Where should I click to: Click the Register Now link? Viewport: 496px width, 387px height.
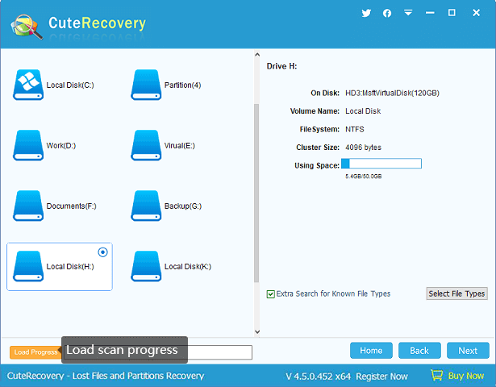[x=381, y=377]
